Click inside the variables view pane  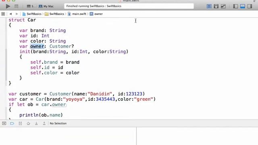pyautogui.click(x=68, y=136)
